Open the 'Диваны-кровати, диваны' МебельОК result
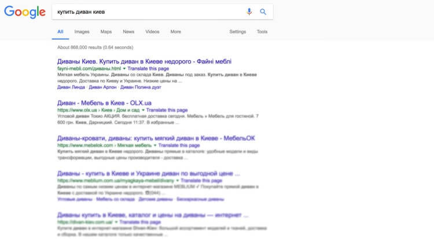 point(156,138)
